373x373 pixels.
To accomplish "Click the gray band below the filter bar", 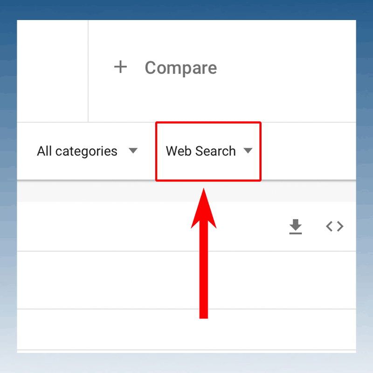I will (186, 191).
